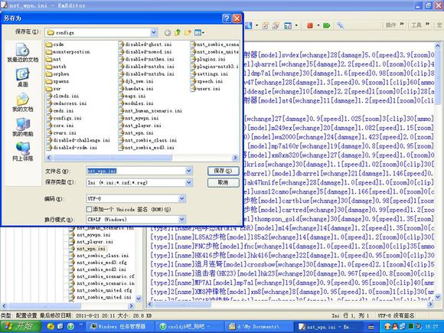Click the first checklist properties icon in EmEditor toolbar

(x=265, y=25)
